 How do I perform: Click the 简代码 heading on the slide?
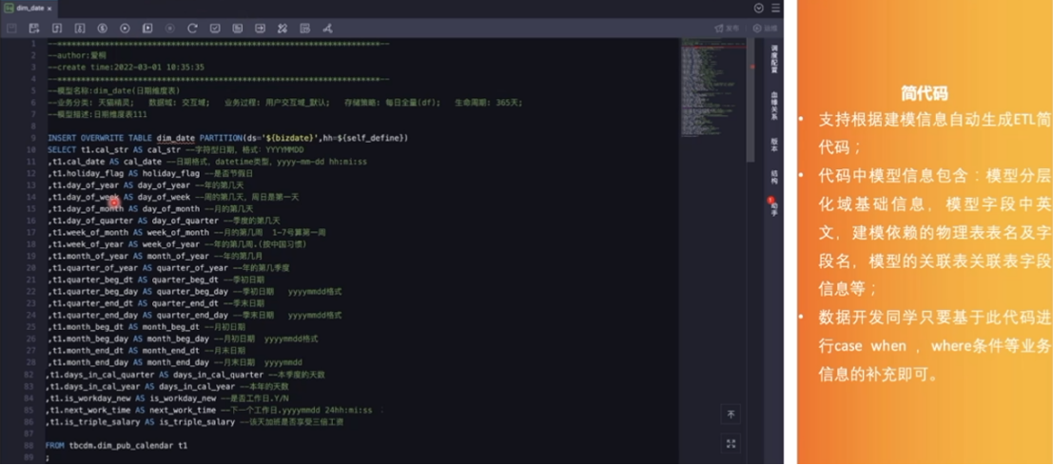(924, 94)
